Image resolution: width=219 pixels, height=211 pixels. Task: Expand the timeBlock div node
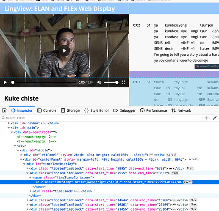point(30,191)
